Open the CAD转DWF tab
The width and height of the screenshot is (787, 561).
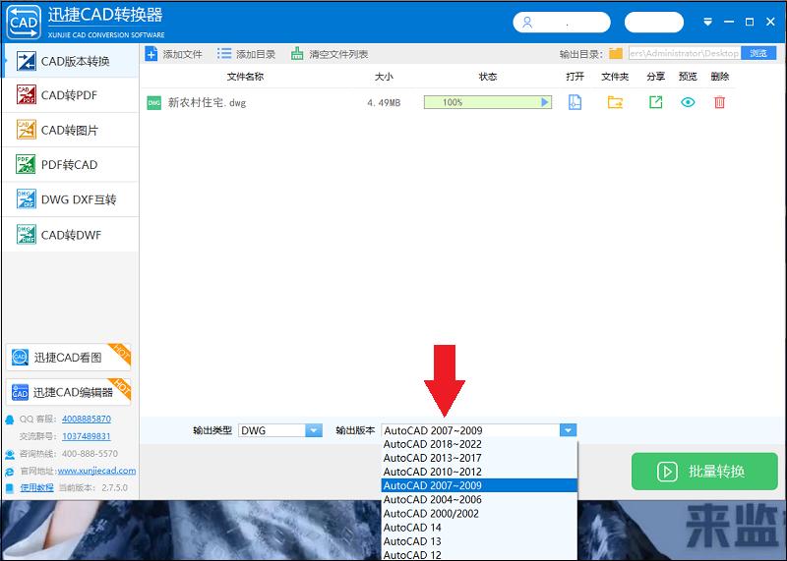70,235
